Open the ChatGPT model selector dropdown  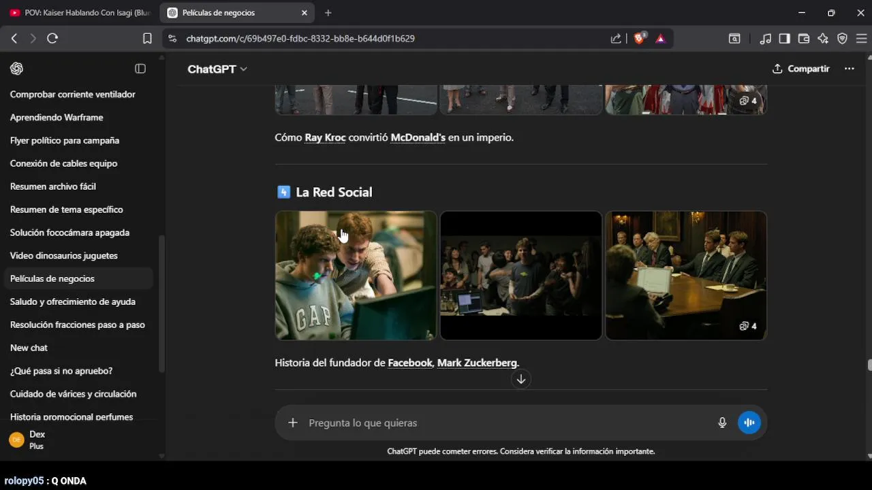217,69
